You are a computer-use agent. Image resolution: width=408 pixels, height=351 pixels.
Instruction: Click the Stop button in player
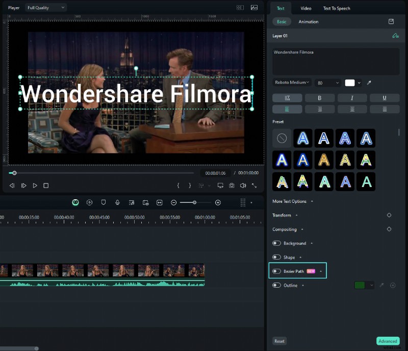46,185
